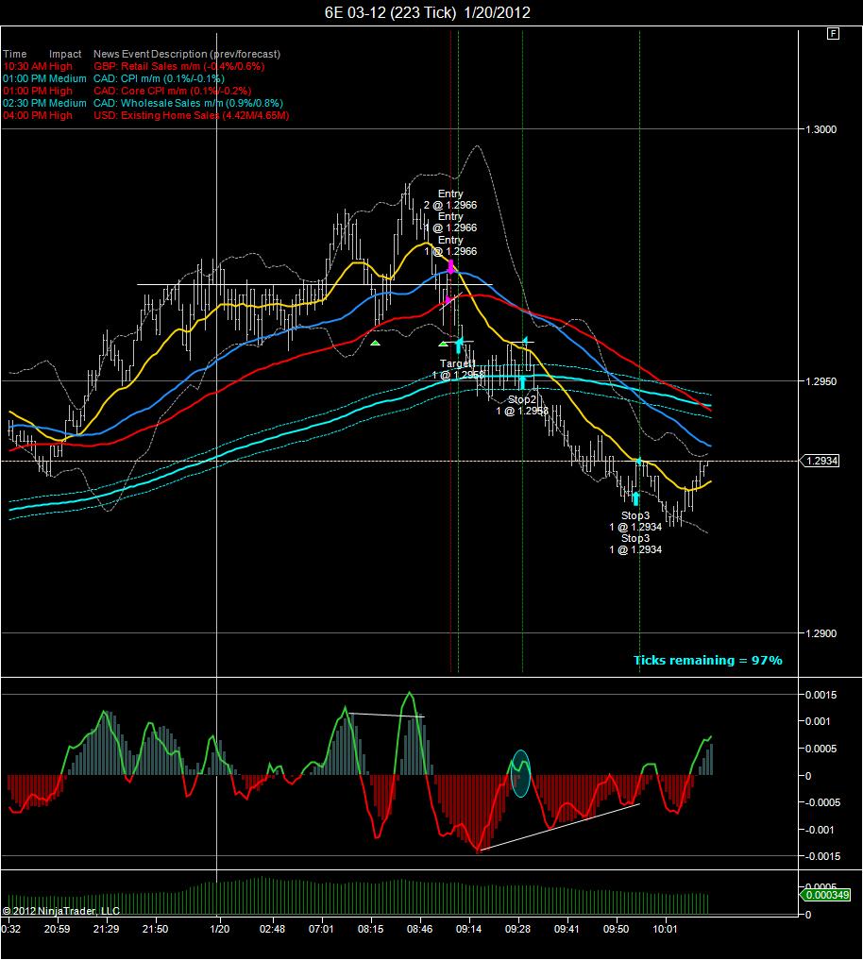Screen dimensions: 863x960
Task: Click the Time column header in news table
Action: click(15, 54)
